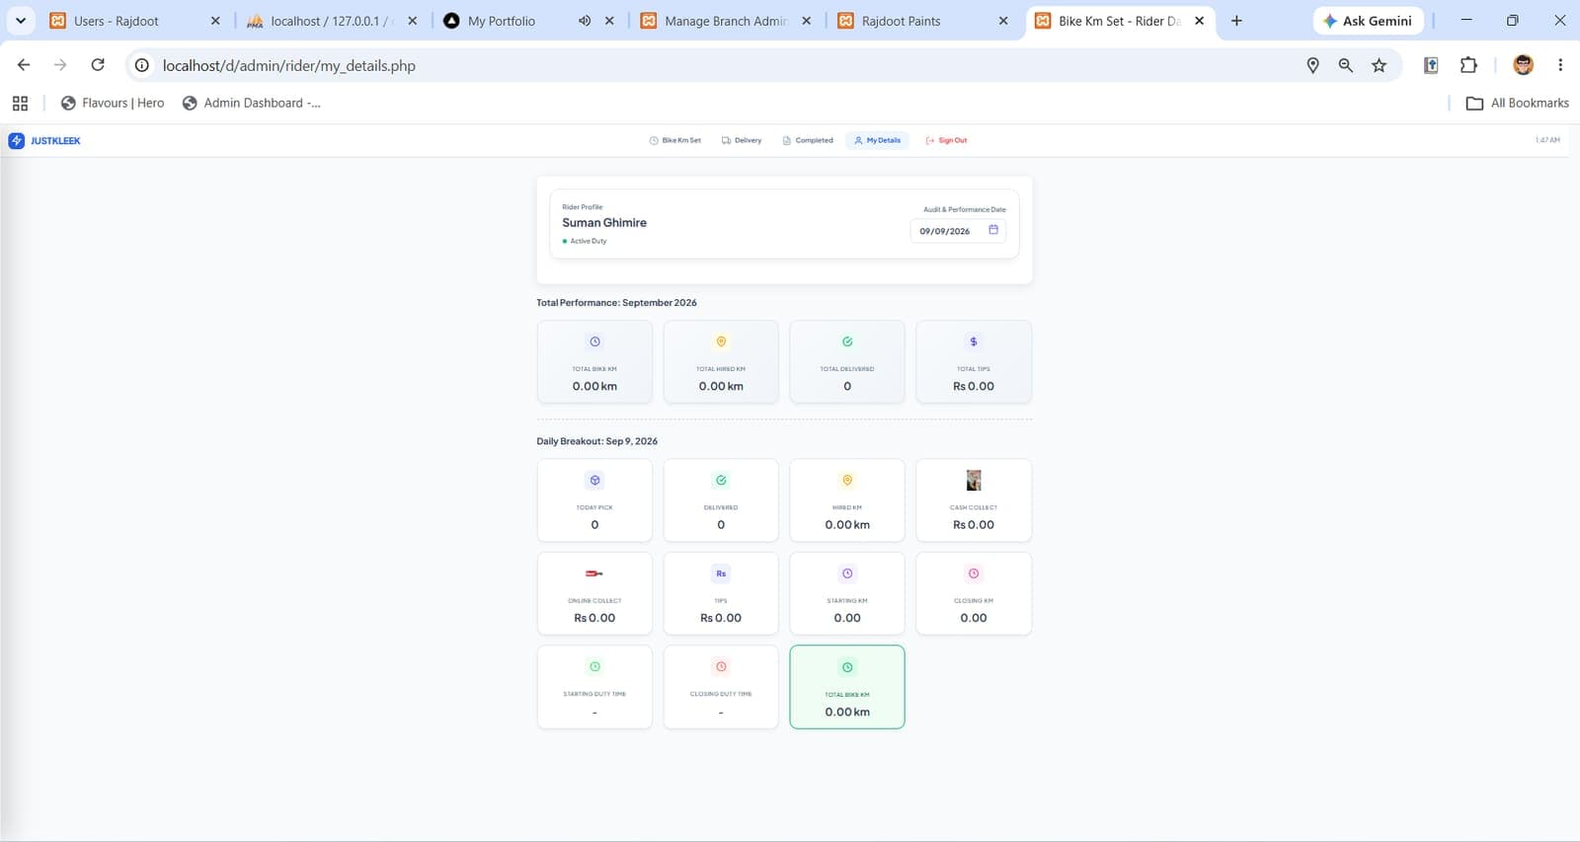Close the Bike Km Set - Rider tab

pos(1199,21)
